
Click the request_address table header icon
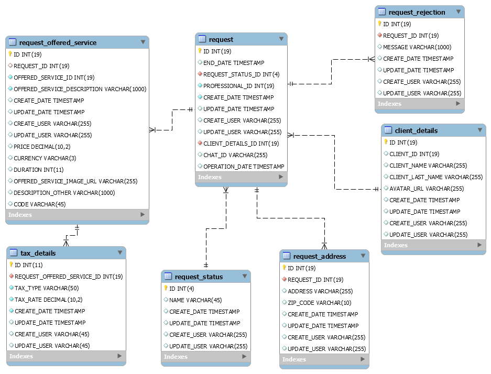click(x=287, y=256)
